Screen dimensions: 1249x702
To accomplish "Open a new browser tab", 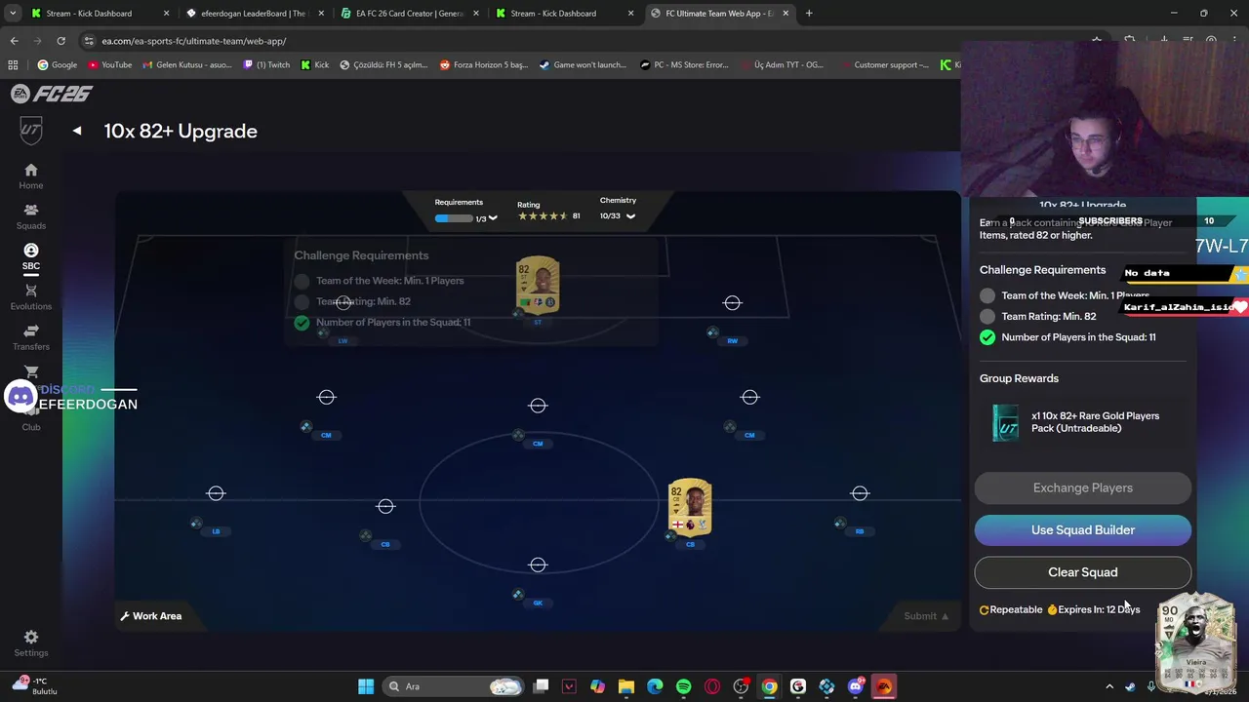I will pyautogui.click(x=809, y=14).
